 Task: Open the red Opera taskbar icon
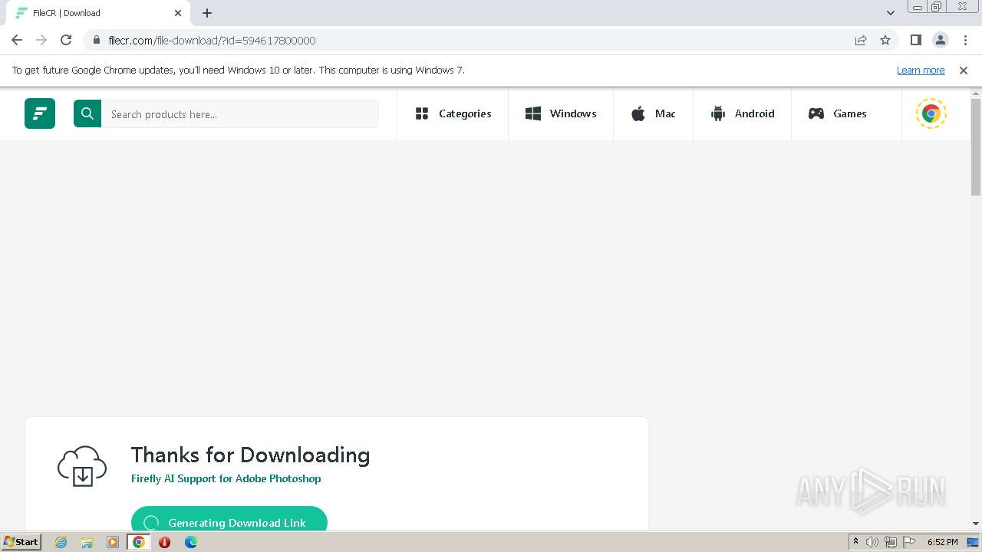tap(164, 542)
